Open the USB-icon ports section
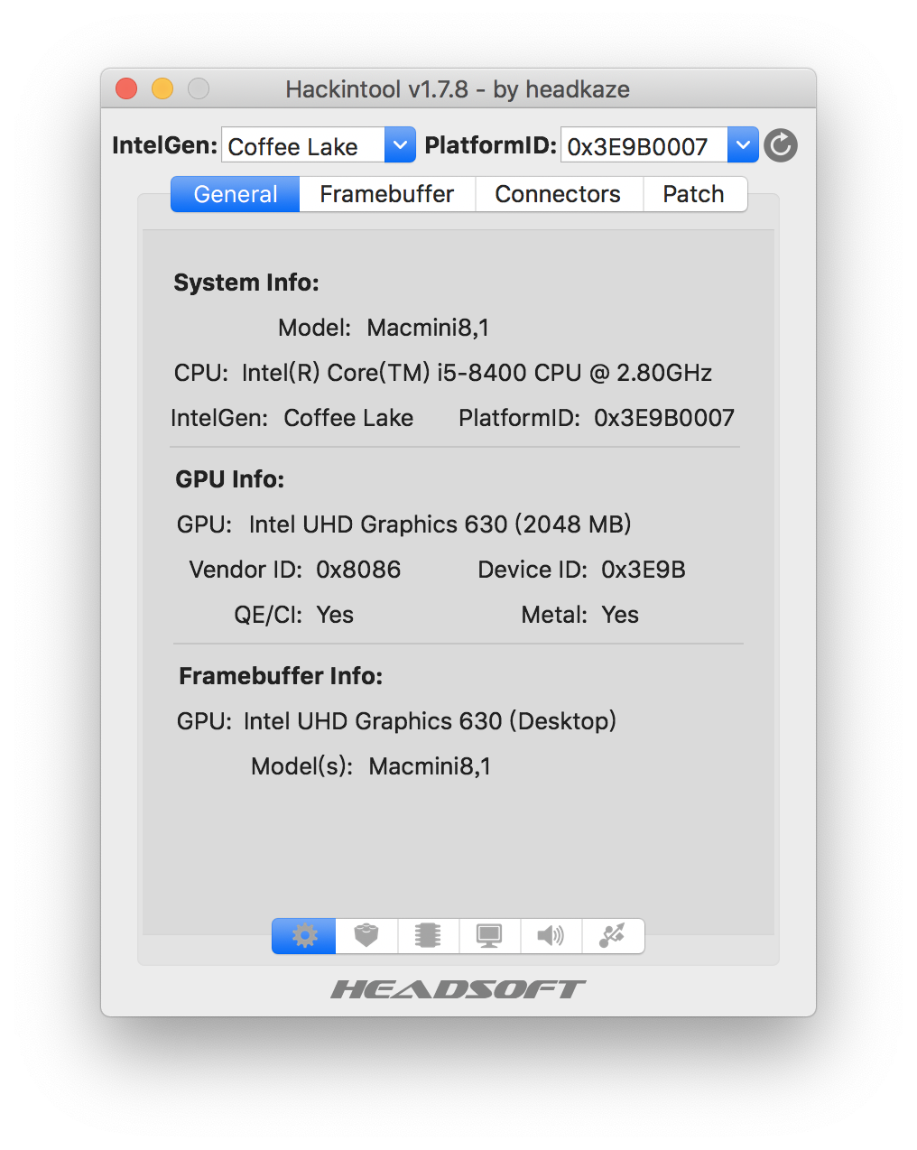917x1150 pixels. pos(613,936)
